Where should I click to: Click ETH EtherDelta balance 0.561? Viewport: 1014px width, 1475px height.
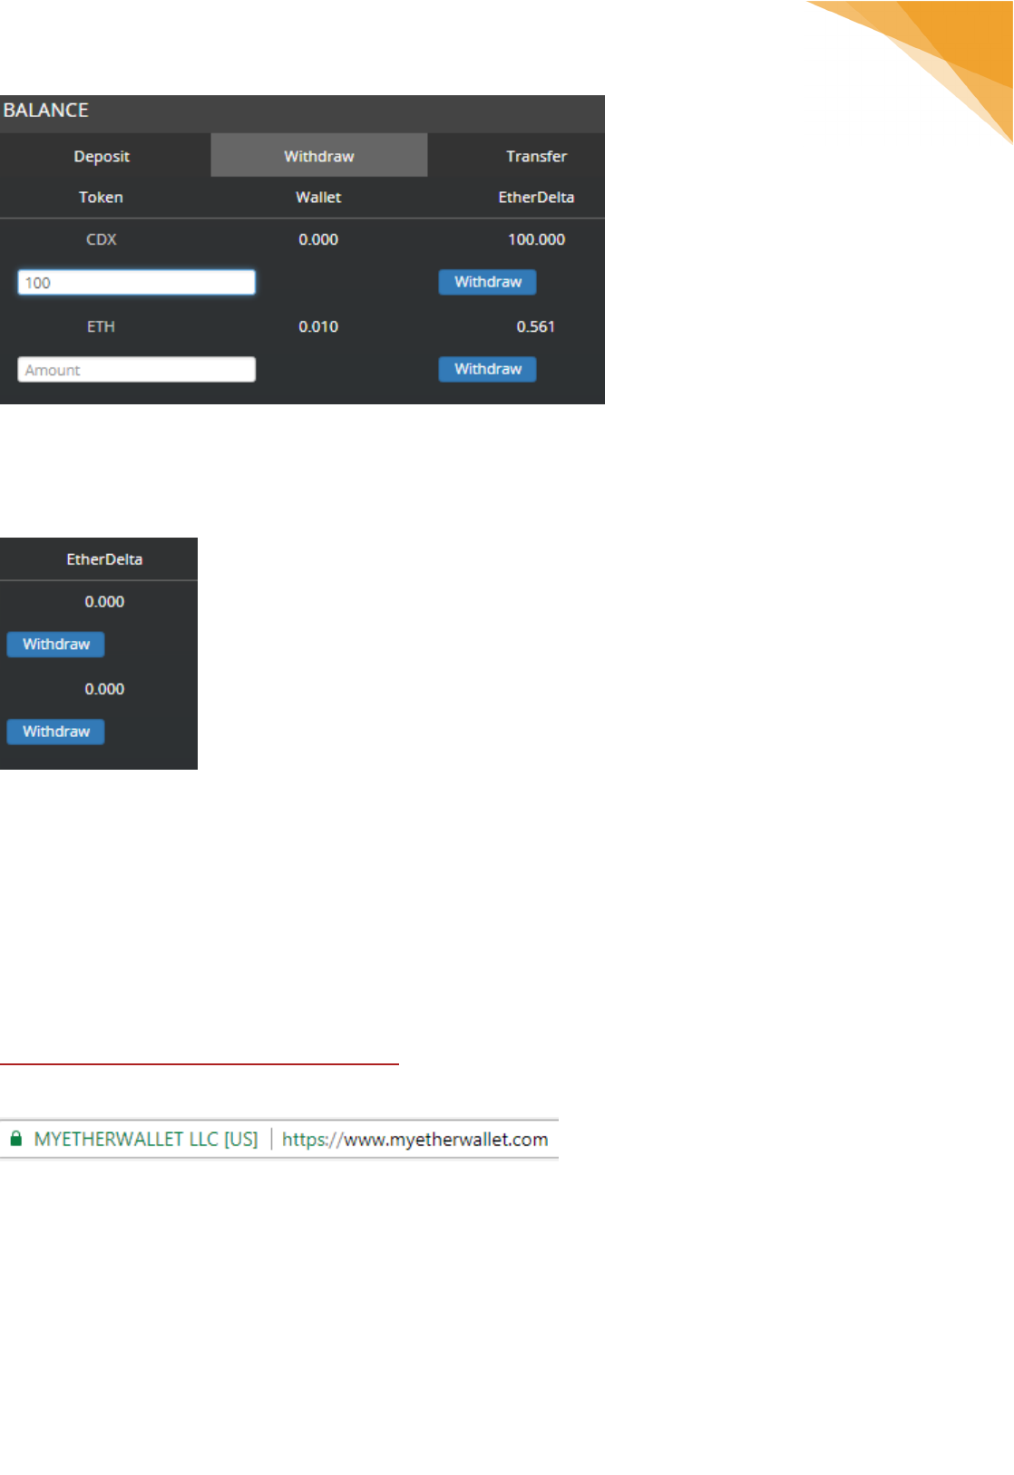(x=536, y=326)
